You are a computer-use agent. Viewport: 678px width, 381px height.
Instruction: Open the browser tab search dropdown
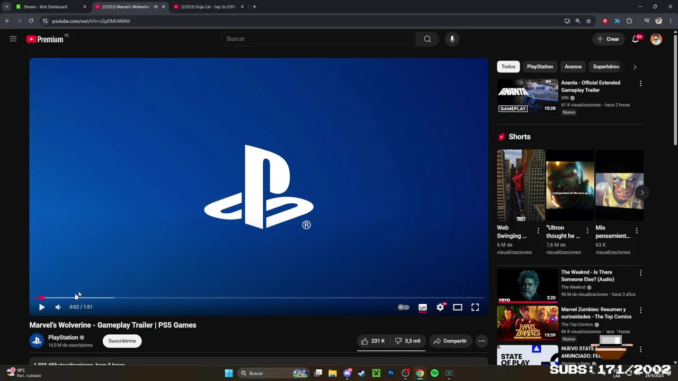[7, 7]
